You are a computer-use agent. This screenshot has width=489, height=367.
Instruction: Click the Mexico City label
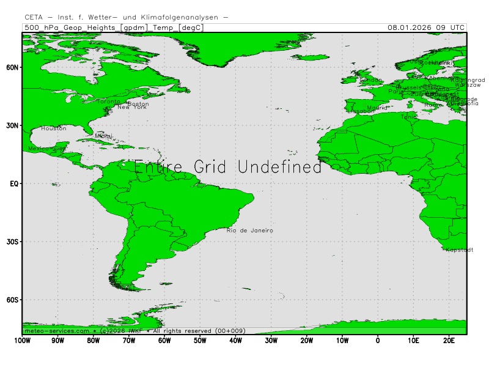[x=46, y=149]
